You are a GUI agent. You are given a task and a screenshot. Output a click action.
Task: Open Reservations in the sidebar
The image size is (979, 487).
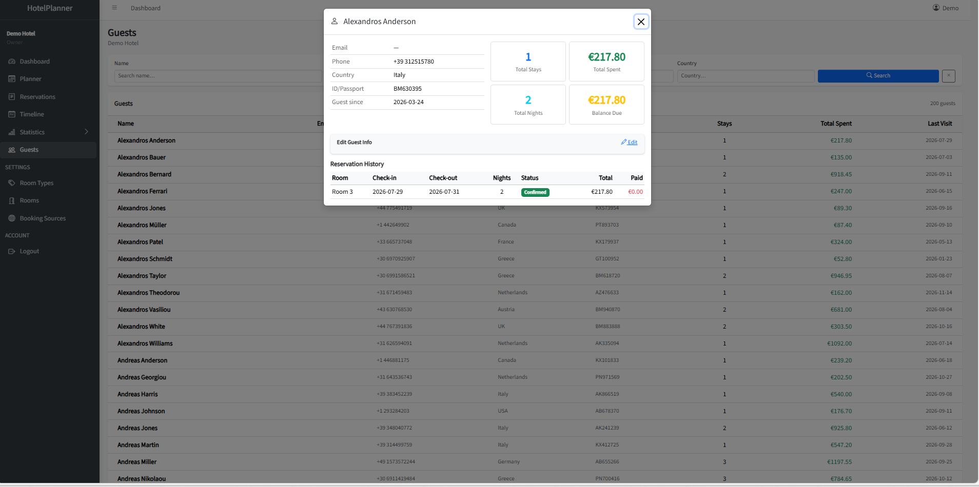point(48,97)
